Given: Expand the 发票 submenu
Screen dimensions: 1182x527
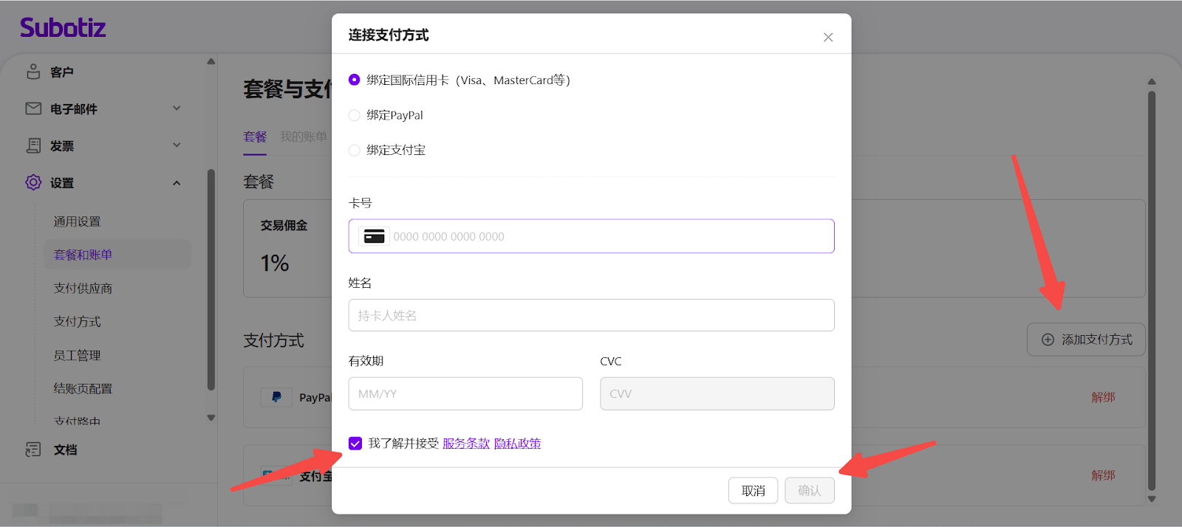Looking at the screenshot, I should tap(177, 145).
